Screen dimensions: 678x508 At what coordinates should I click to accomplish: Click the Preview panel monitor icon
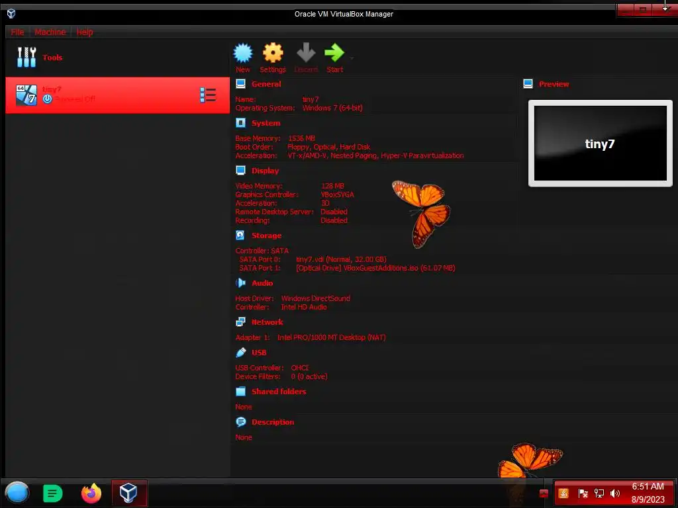click(x=528, y=84)
